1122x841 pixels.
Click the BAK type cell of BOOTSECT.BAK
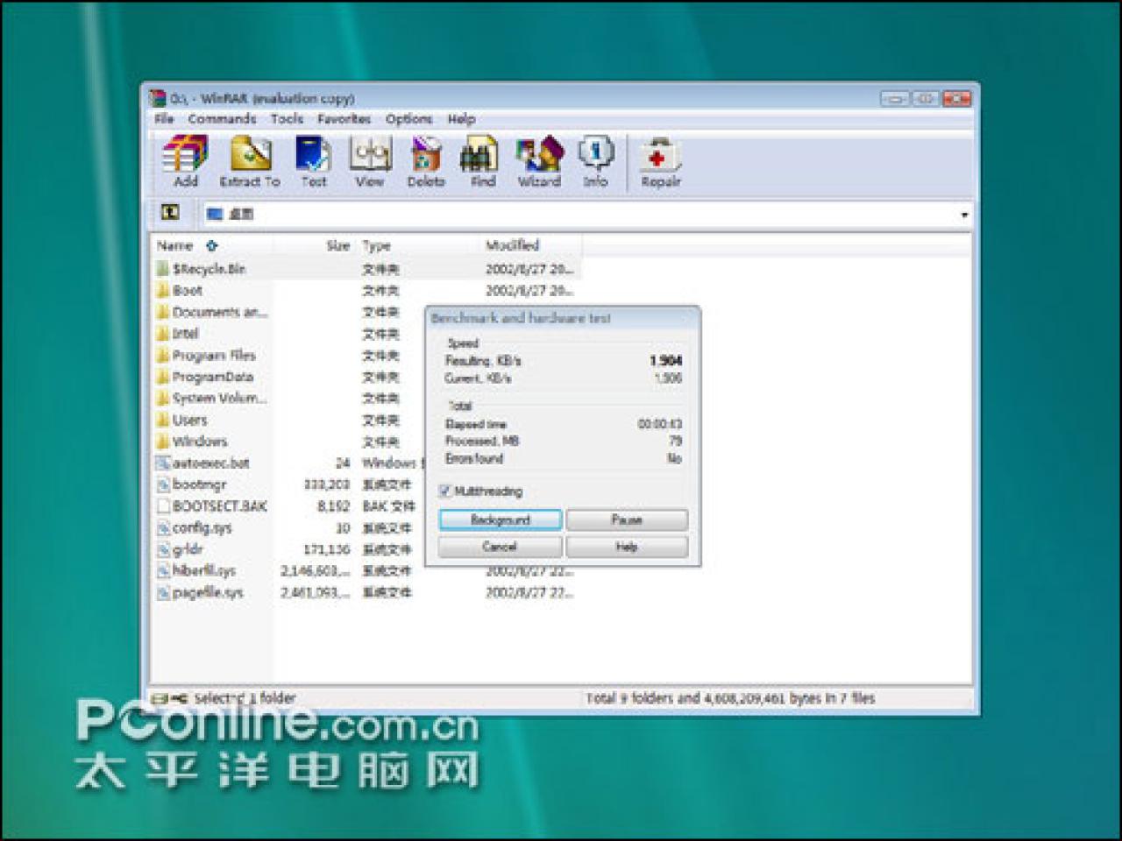(388, 506)
